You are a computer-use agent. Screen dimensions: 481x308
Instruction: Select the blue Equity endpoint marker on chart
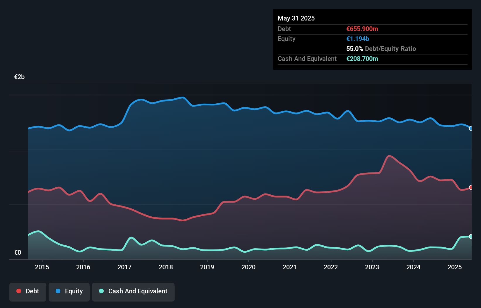[471, 129]
